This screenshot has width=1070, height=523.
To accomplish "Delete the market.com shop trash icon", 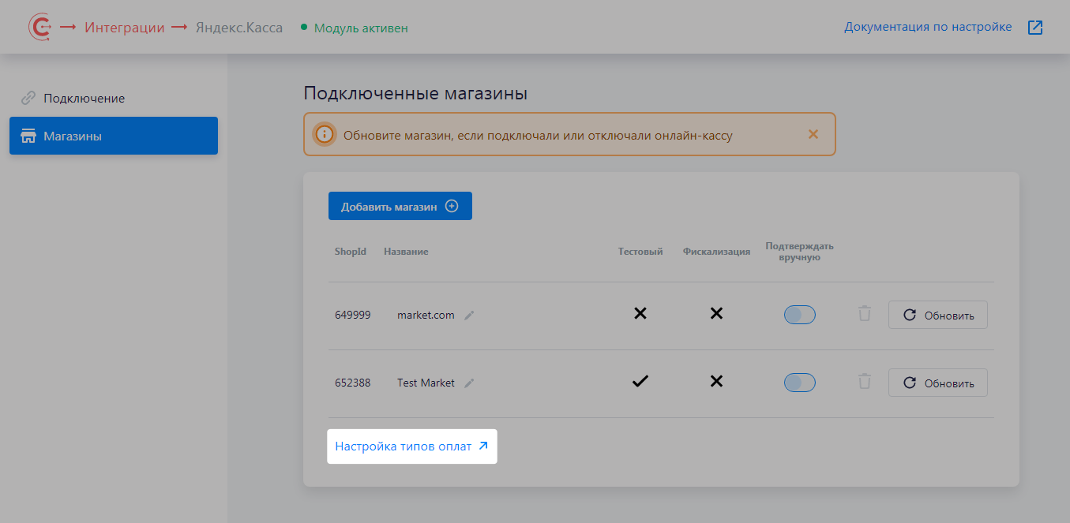I will click(865, 314).
